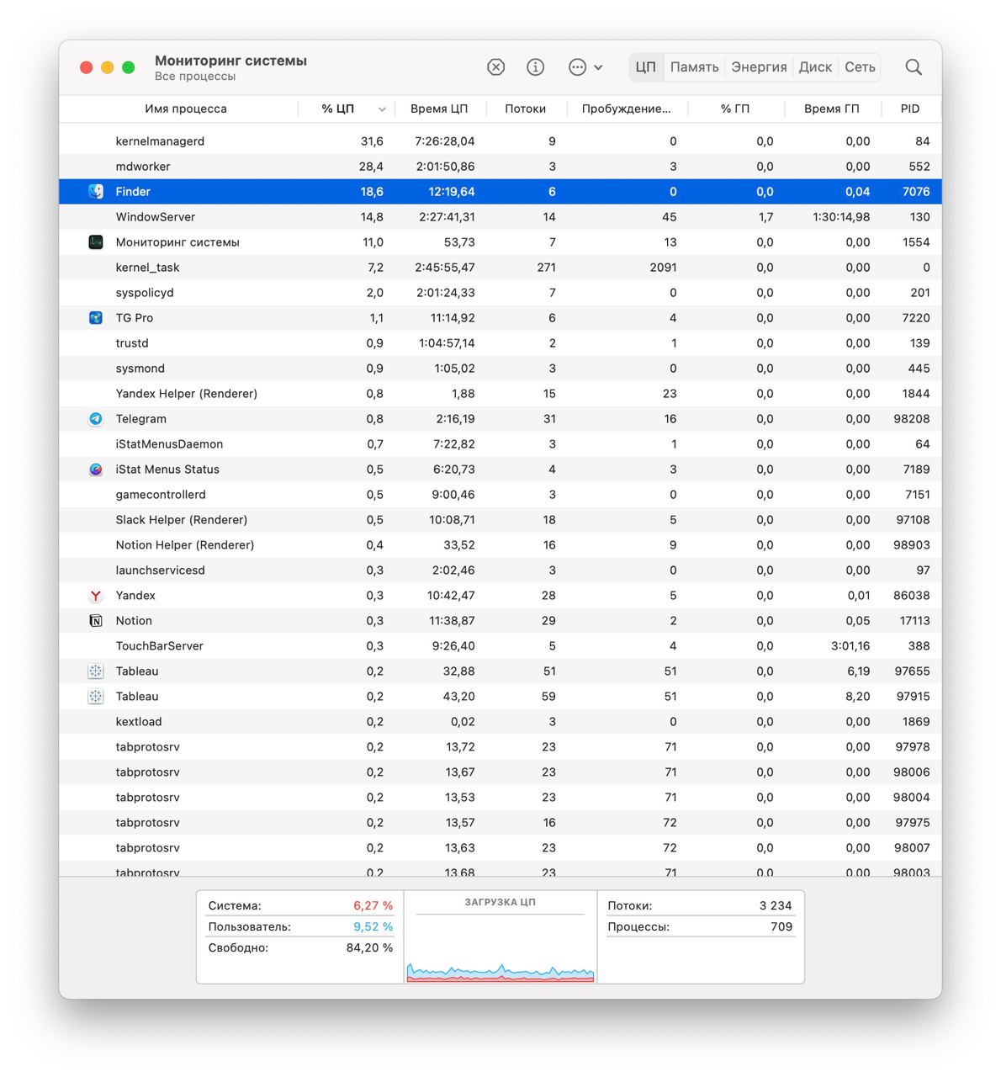Select the kernelmanagerd process row

[500, 141]
